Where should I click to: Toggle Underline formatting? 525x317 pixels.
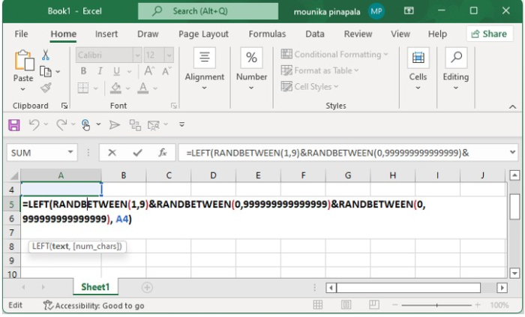point(116,71)
